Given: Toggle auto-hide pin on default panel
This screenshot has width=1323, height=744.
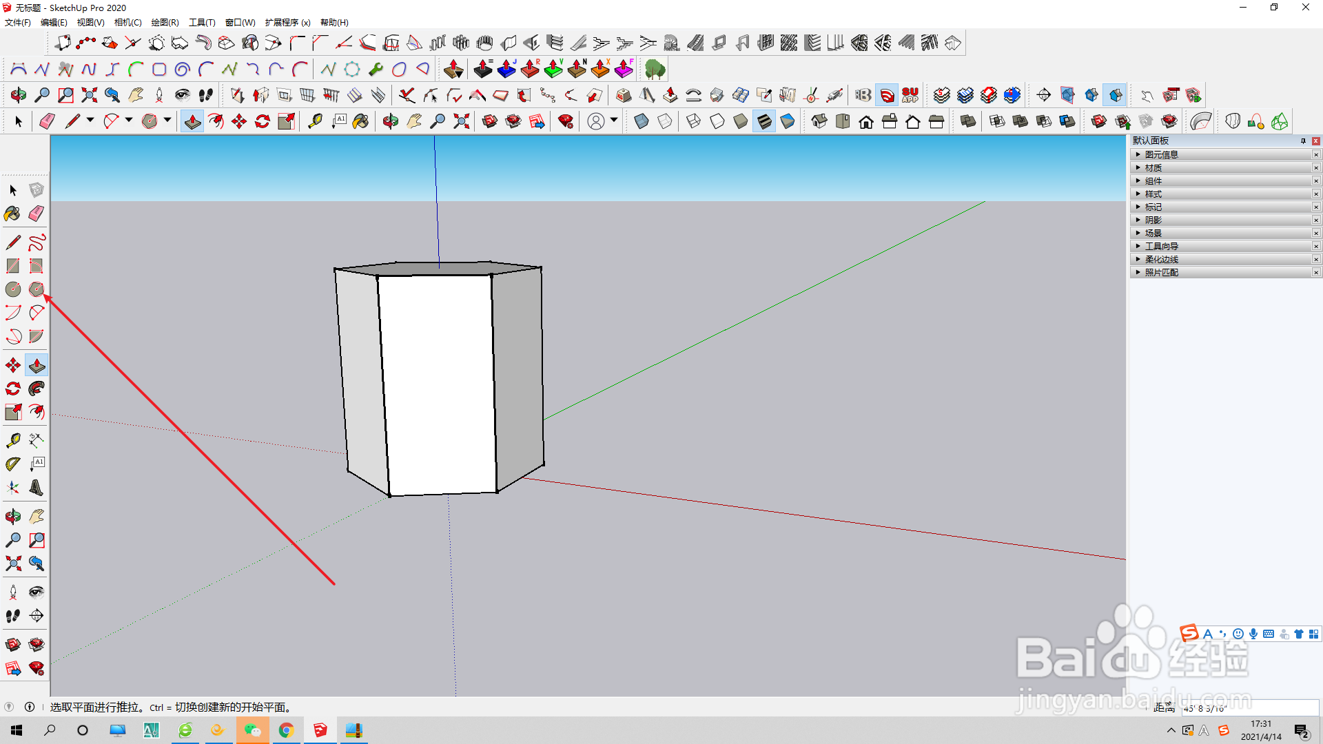Looking at the screenshot, I should pyautogui.click(x=1303, y=141).
